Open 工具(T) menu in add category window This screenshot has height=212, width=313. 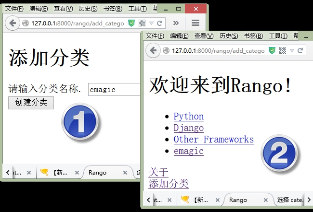point(138,9)
